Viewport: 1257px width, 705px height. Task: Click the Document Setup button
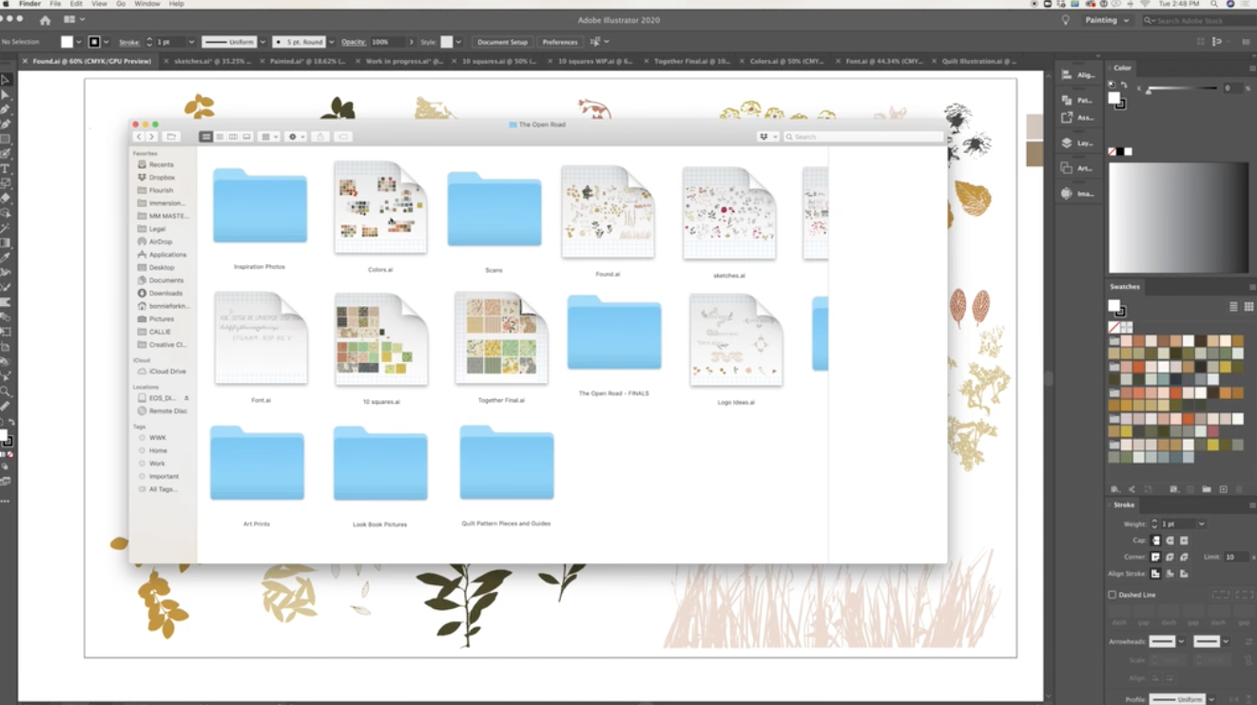pos(502,42)
